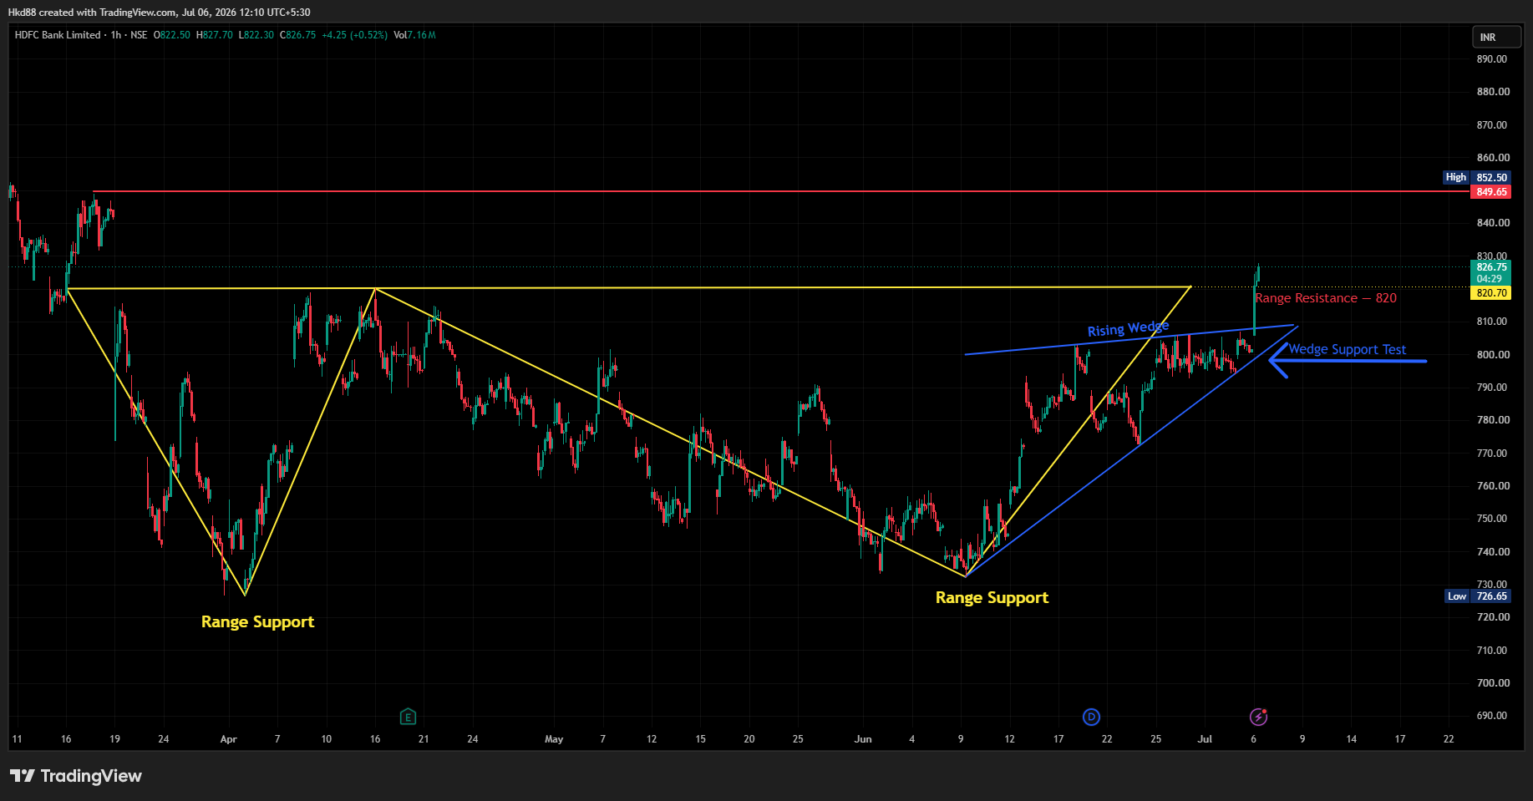Viewport: 1533px width, 801px height.
Task: Click the 'C826.75' close value in legend
Action: click(x=297, y=35)
